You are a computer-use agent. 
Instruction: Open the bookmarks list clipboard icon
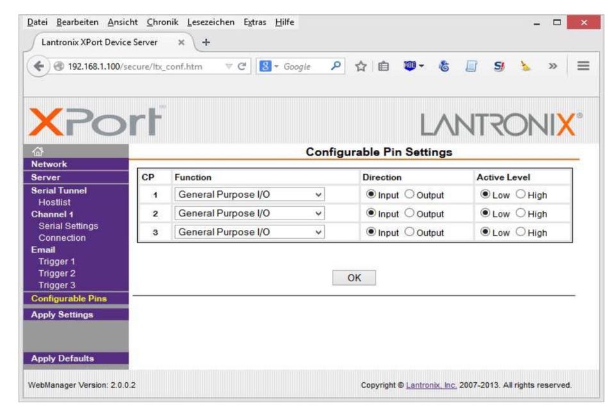coord(384,66)
